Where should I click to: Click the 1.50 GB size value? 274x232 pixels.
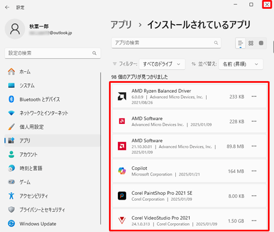pyautogui.click(x=236, y=221)
